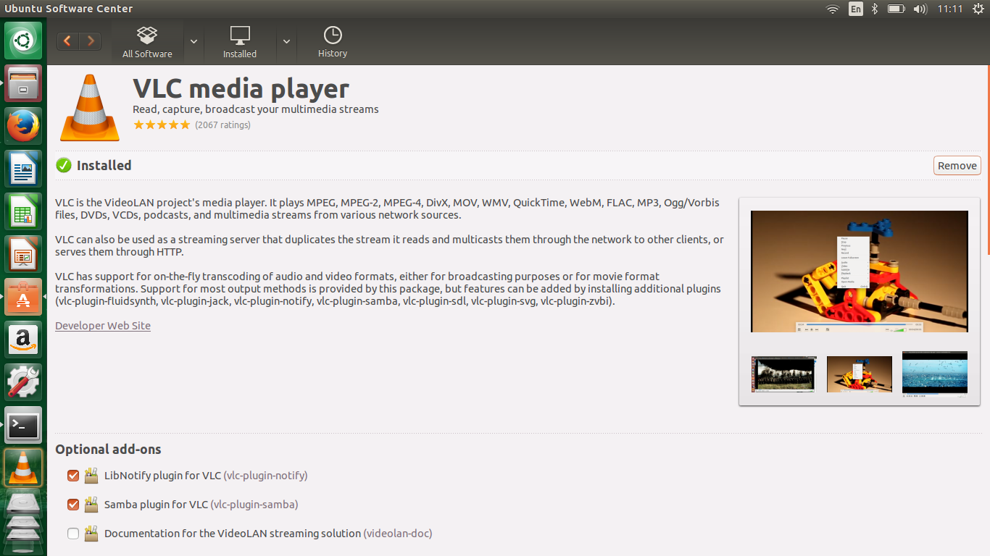Disable the LibNotify plugin for VLC
The image size is (990, 556).
tap(72, 476)
